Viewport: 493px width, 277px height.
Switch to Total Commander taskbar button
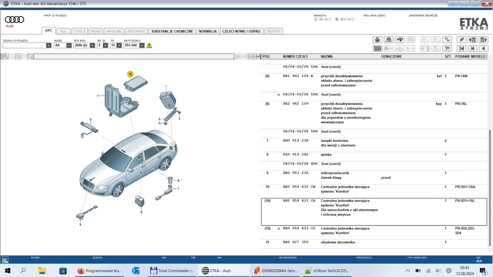[x=172, y=271]
